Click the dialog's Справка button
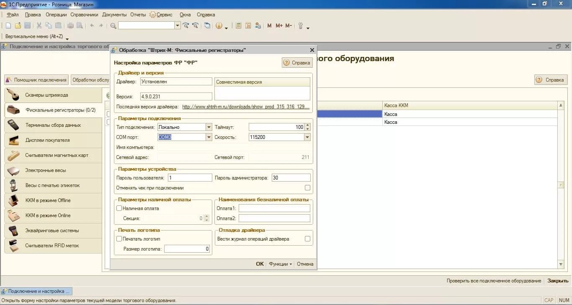Image resolution: width=572 pixels, height=305 pixels. tap(297, 63)
